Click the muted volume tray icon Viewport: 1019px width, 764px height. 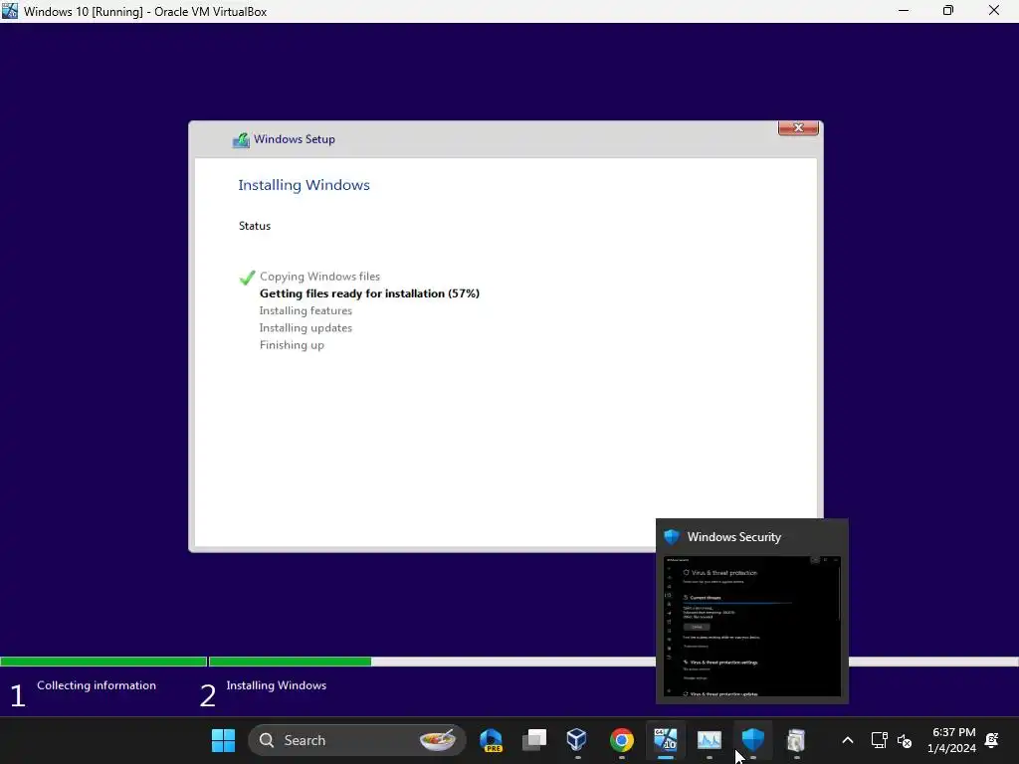pyautogui.click(x=905, y=740)
